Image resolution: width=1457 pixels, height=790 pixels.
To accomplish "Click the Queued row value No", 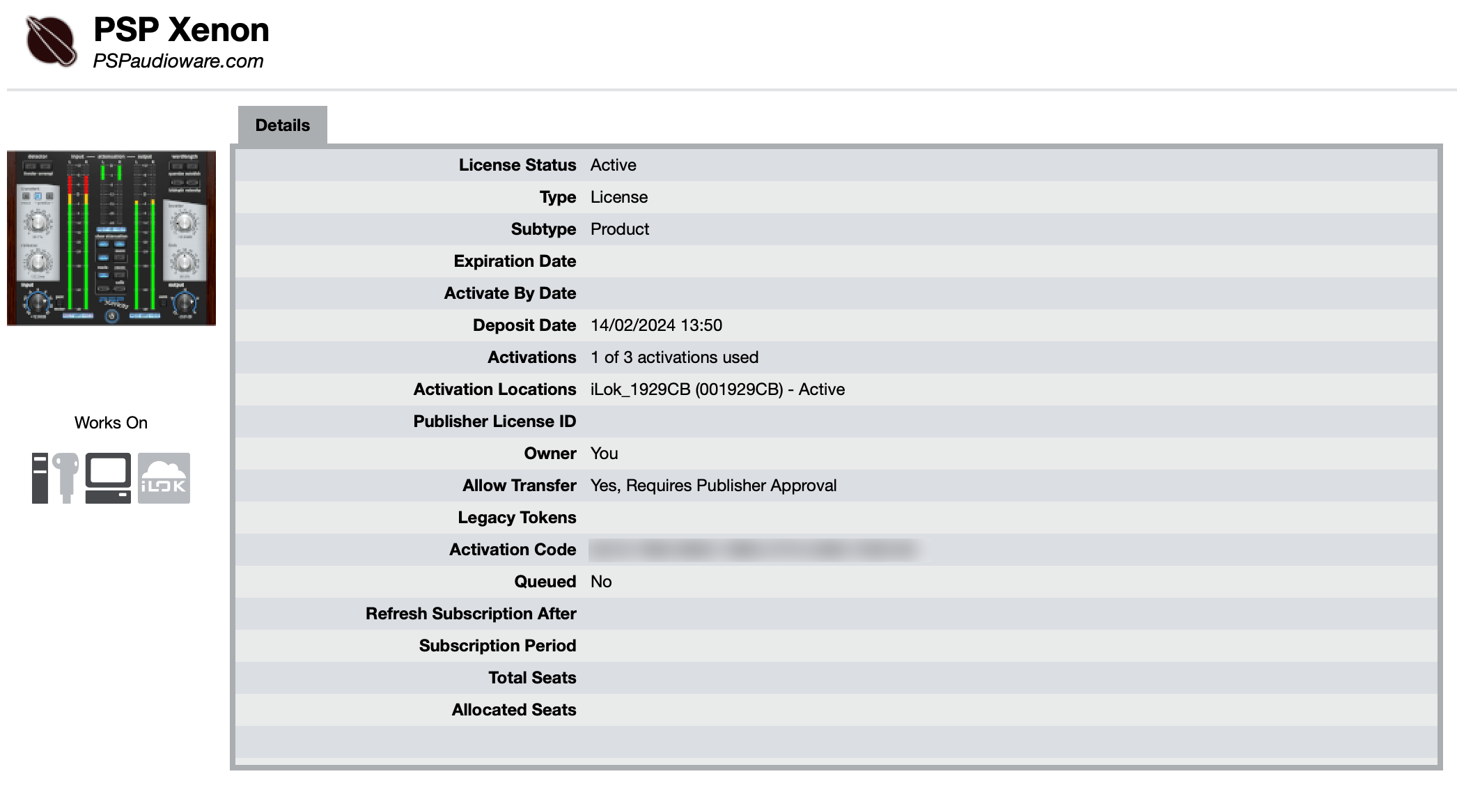I will click(x=601, y=582).
